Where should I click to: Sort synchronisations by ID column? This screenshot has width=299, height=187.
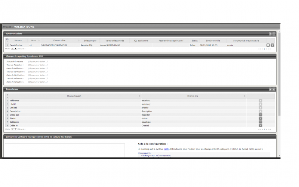click(x=7, y=40)
